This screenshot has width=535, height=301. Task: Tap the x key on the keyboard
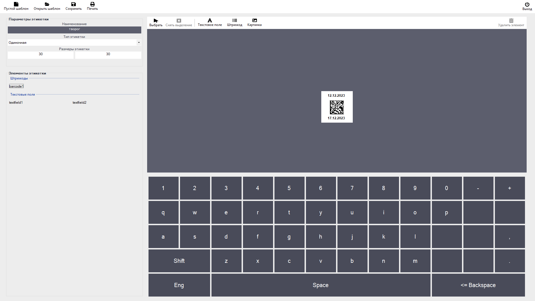258,261
